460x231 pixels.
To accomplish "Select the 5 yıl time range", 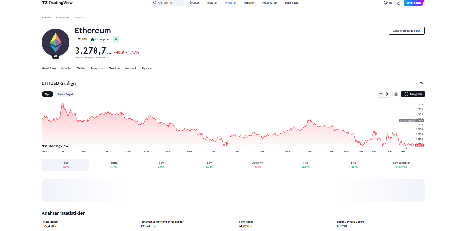I will coord(353,165).
